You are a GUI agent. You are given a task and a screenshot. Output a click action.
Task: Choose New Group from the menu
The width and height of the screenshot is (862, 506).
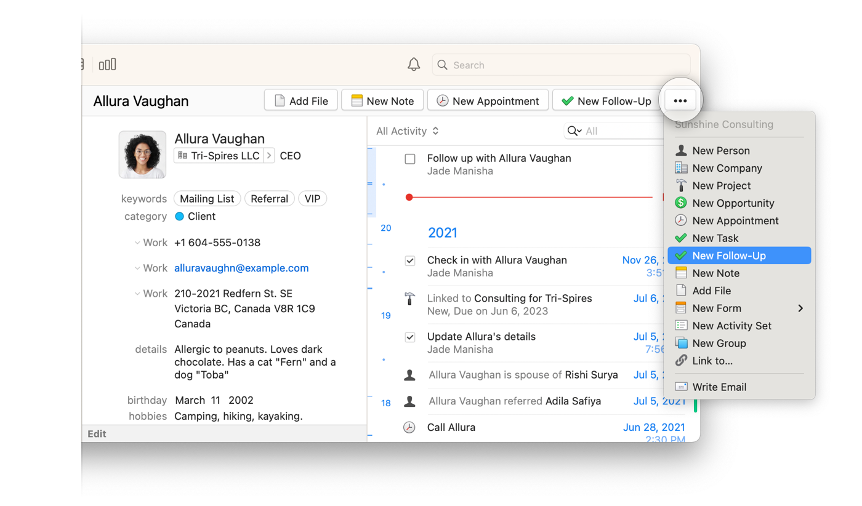point(739,343)
